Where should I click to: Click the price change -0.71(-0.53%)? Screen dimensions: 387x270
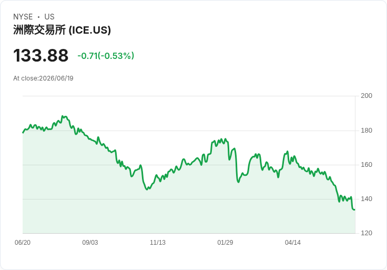pos(106,56)
